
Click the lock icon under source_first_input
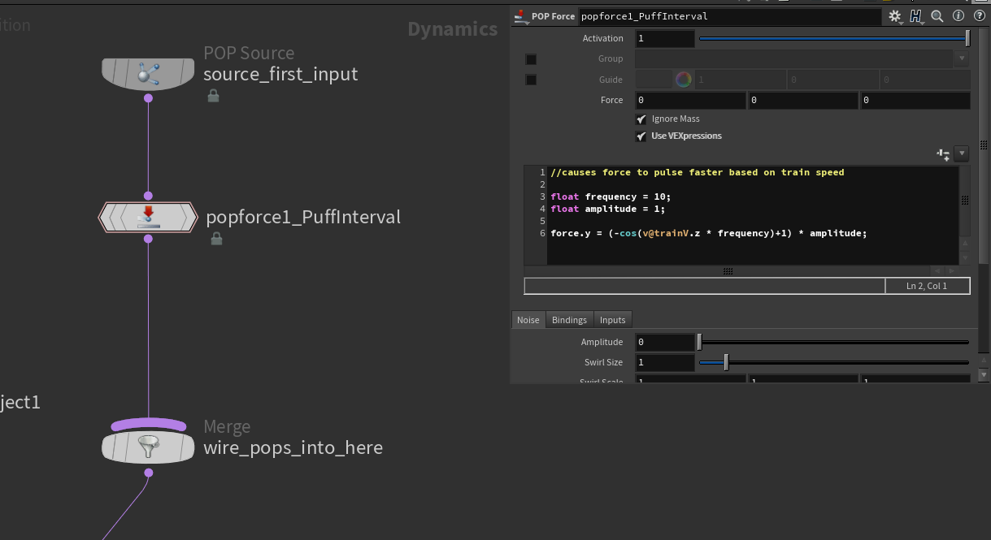(213, 96)
